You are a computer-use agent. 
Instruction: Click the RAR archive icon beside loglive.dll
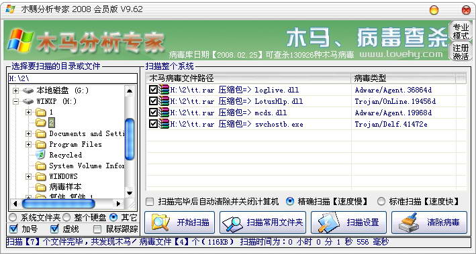pyautogui.click(x=164, y=90)
